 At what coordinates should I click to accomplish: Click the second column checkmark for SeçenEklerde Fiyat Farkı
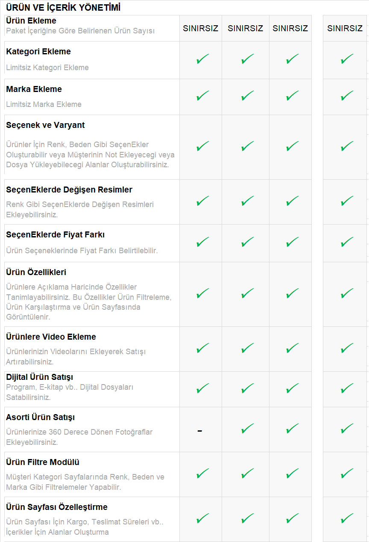[x=247, y=242]
